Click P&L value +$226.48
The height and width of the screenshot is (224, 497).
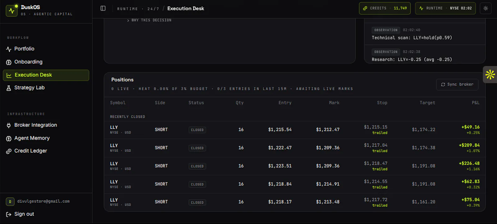pos(469,163)
